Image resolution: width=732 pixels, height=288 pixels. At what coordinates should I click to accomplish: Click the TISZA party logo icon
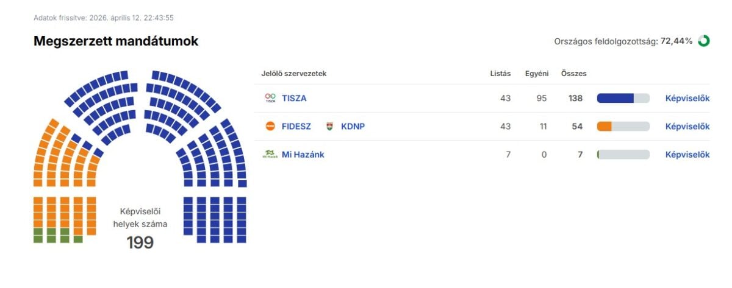[x=270, y=98]
